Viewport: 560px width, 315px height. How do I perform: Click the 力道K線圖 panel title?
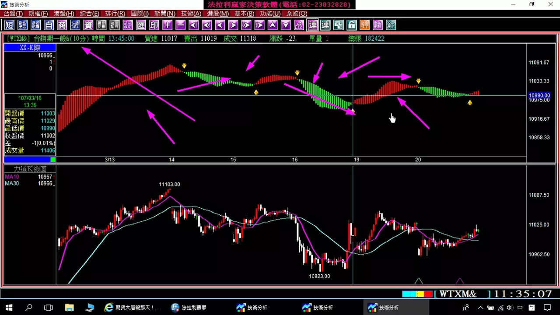click(x=30, y=169)
